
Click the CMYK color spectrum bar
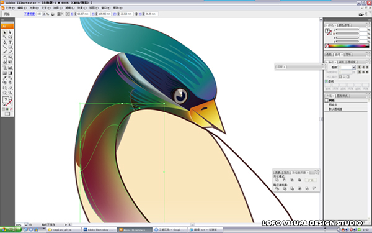point(348,46)
